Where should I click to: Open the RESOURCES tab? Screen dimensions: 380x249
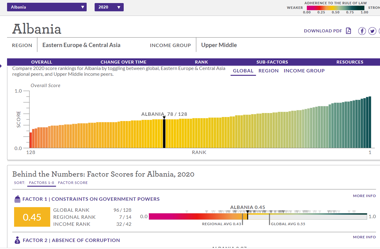[x=350, y=62]
